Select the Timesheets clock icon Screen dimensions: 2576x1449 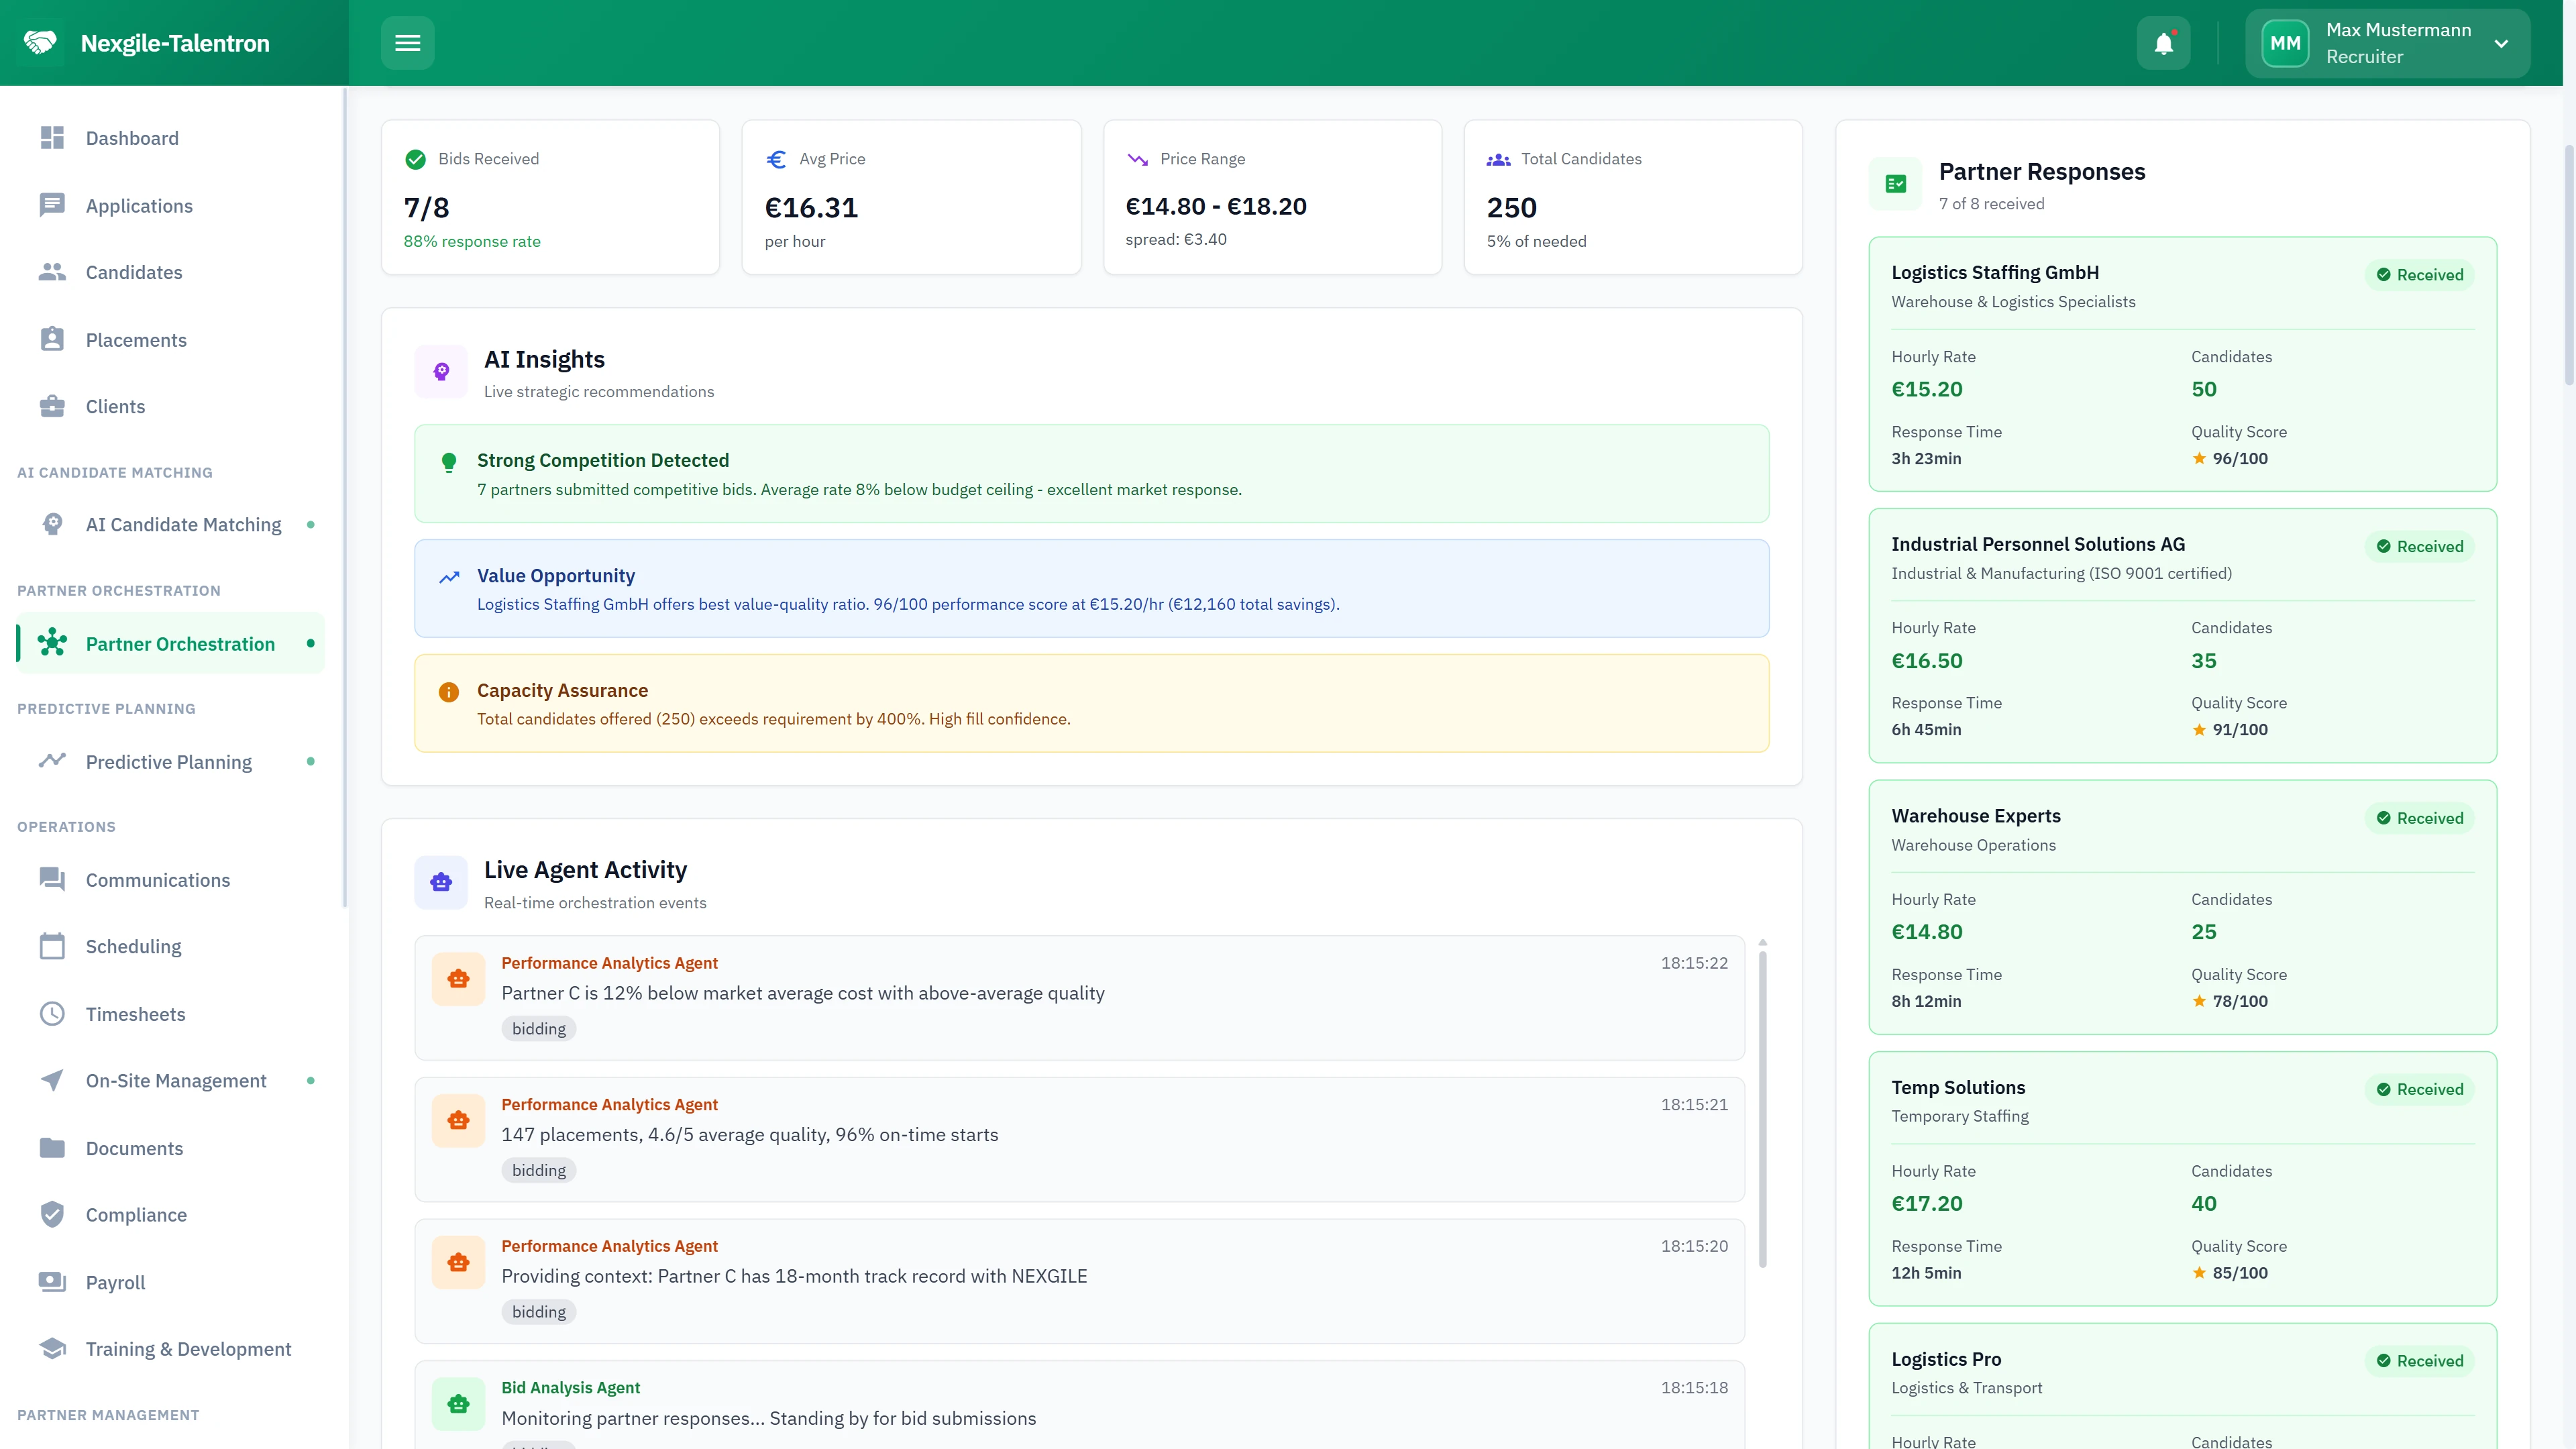[x=53, y=1013]
